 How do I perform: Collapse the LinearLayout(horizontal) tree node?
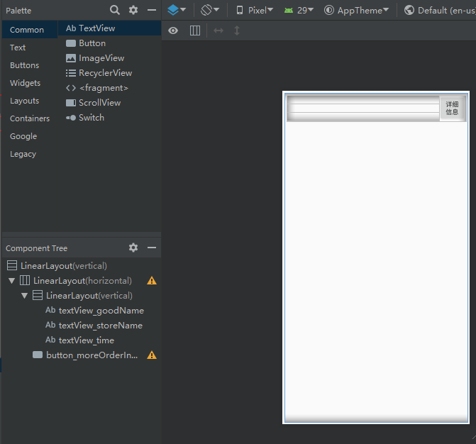point(12,281)
